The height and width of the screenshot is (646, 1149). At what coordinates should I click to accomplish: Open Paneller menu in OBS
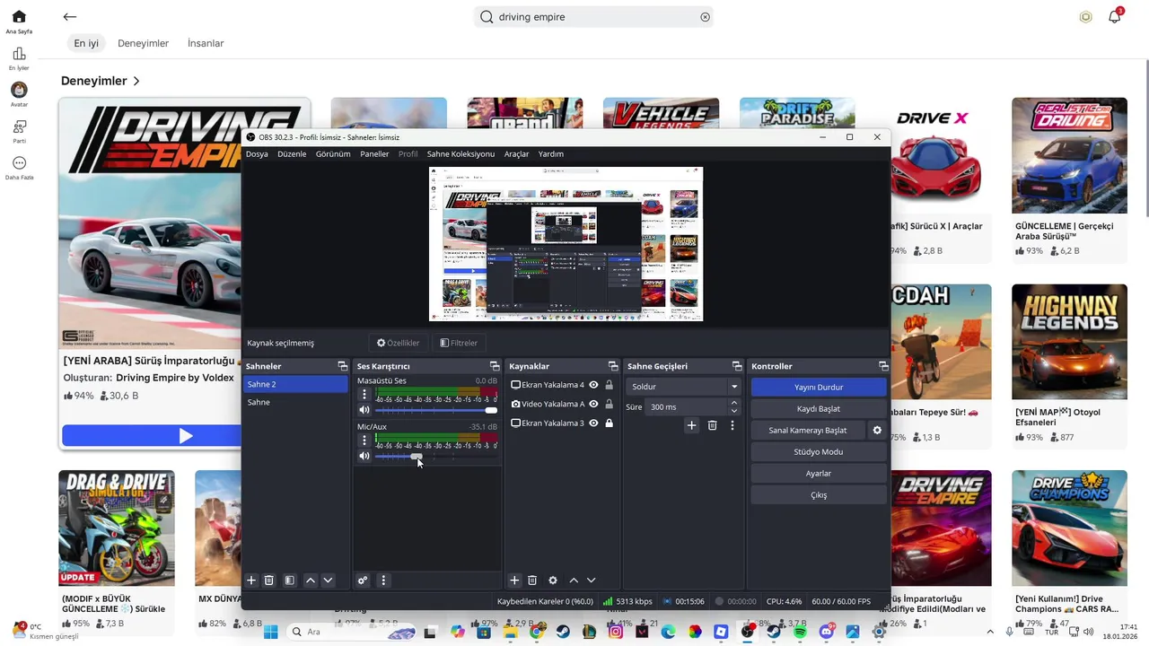(x=374, y=153)
